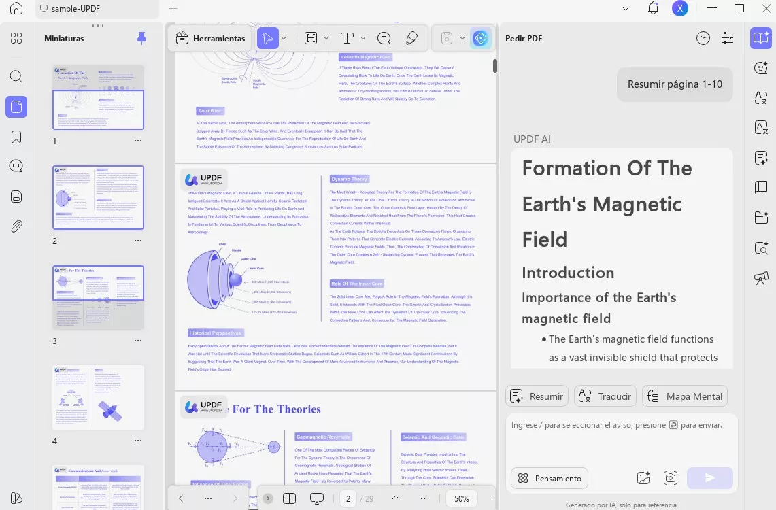Open the Pedir PDF book sparkle icon in right sidebar
776x510 pixels.
coord(761,38)
